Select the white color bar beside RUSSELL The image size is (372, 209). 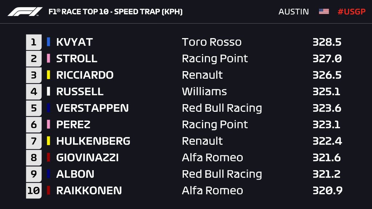48,91
